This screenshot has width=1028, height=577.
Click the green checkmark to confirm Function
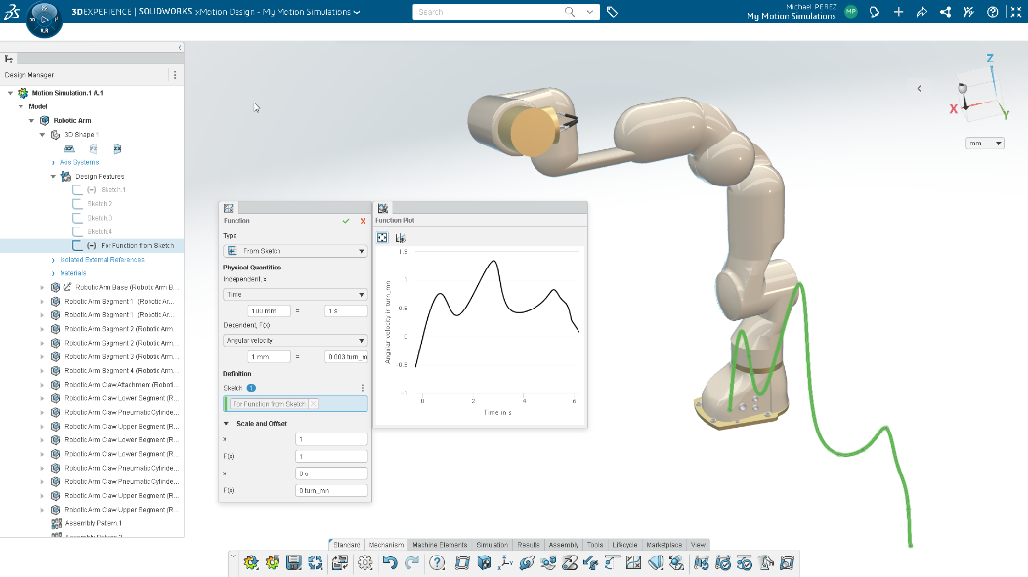(x=346, y=221)
